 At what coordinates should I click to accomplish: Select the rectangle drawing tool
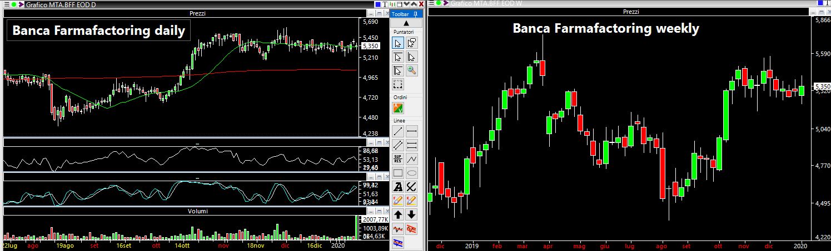pos(398,173)
